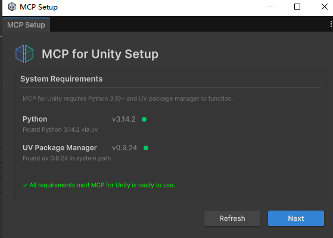333x238 pixels.
Task: Click the 'requires Python 3.10+' description line
Action: point(127,98)
